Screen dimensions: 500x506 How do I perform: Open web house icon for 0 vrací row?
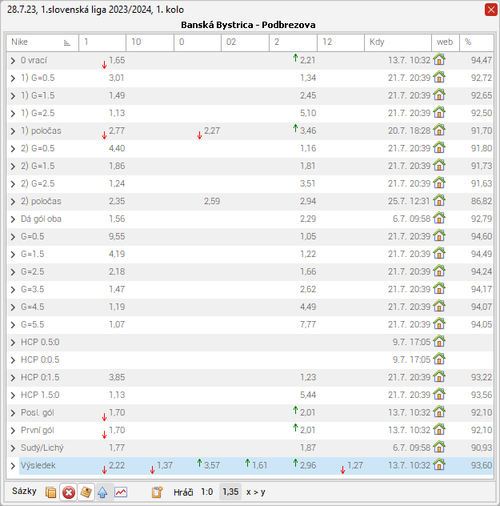coord(439,60)
